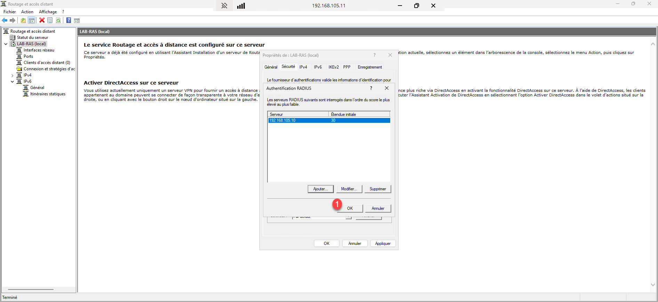Open the Action menu
Viewport: 658px width, 302px height.
27,12
